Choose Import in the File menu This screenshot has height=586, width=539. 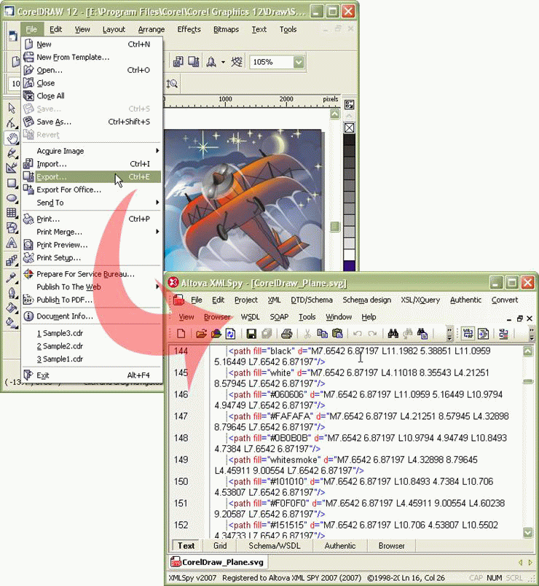(91, 164)
